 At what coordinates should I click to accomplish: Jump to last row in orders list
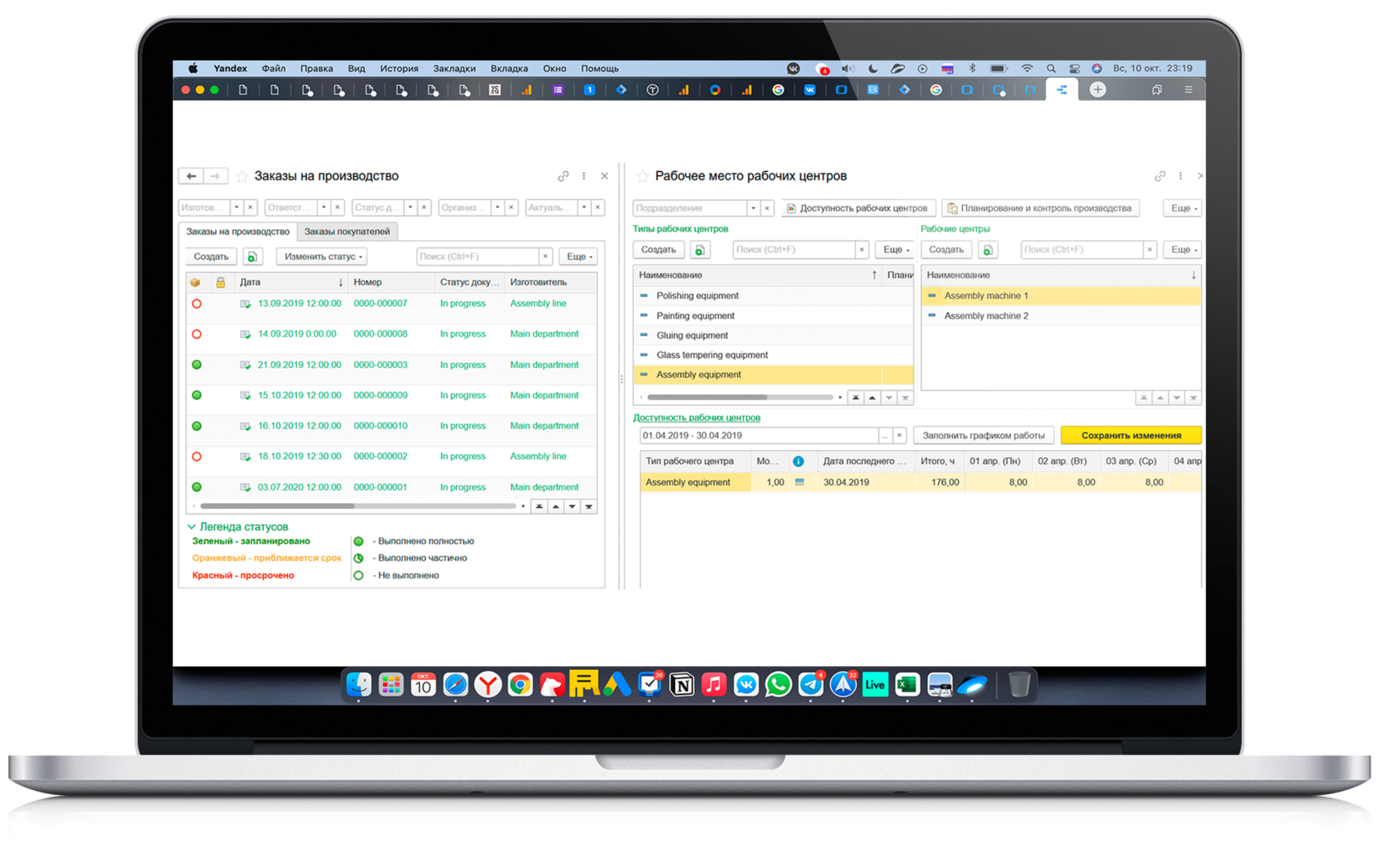[589, 506]
